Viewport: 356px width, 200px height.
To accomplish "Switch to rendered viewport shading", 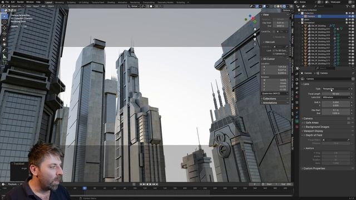I will [x=285, y=6].
